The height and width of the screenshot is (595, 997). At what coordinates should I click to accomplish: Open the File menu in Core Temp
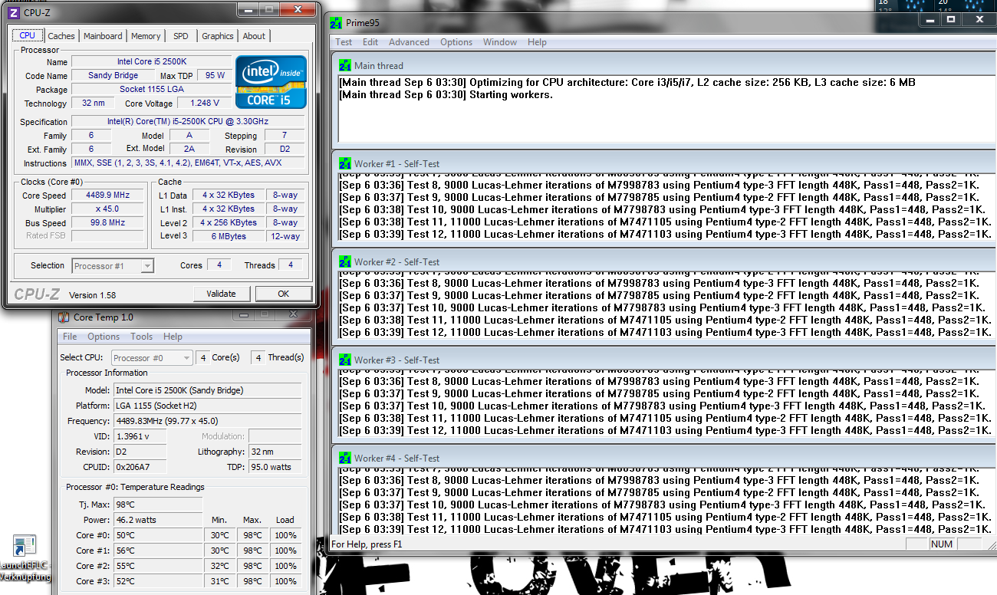click(70, 337)
